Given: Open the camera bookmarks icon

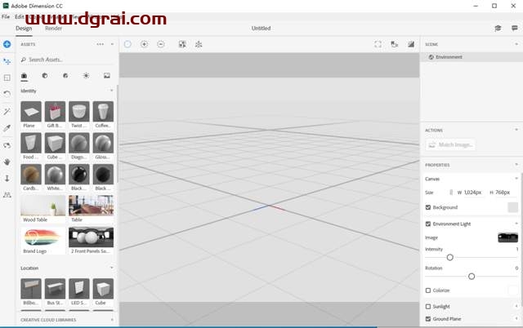Looking at the screenshot, I should (x=395, y=44).
